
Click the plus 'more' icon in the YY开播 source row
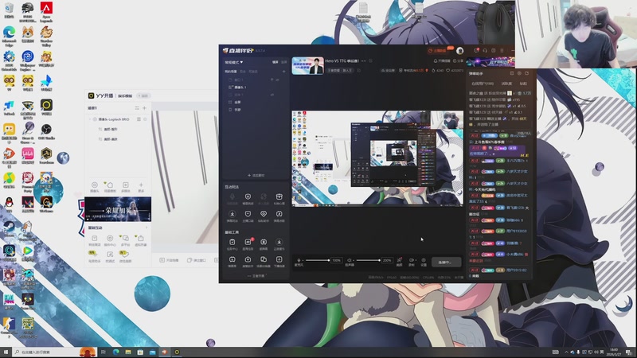click(141, 185)
